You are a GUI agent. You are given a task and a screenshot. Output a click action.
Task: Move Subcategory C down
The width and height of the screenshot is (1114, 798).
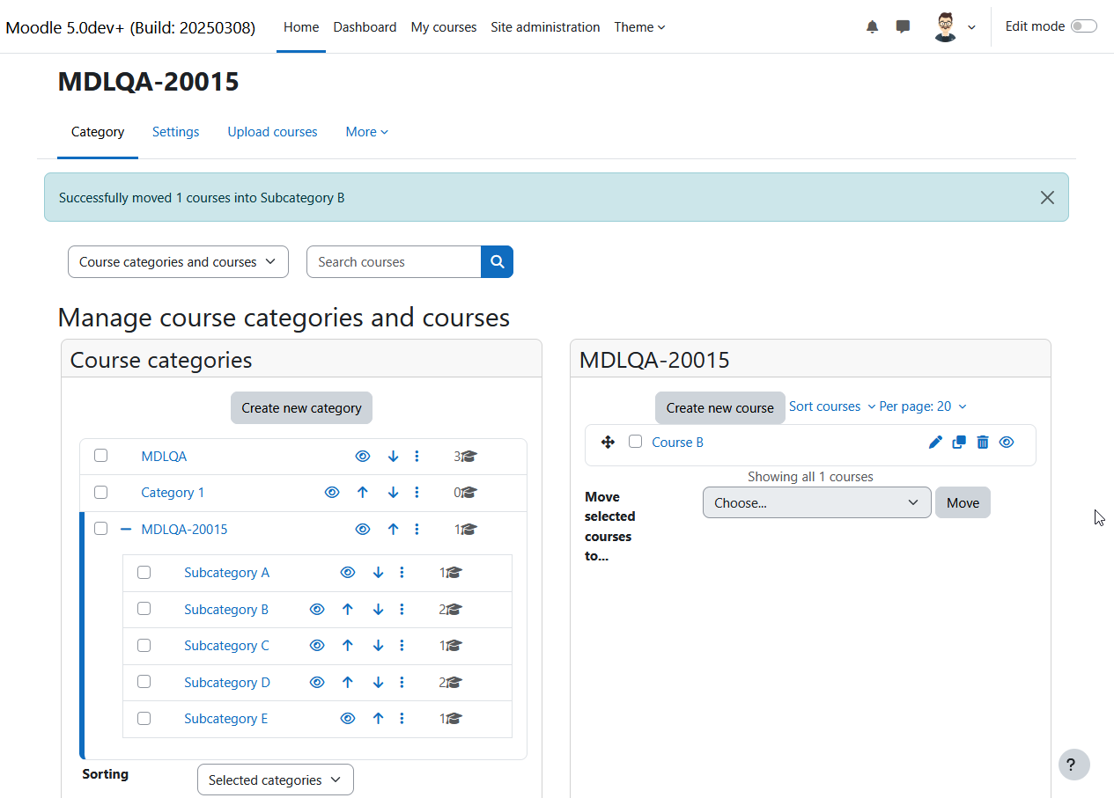tap(378, 645)
